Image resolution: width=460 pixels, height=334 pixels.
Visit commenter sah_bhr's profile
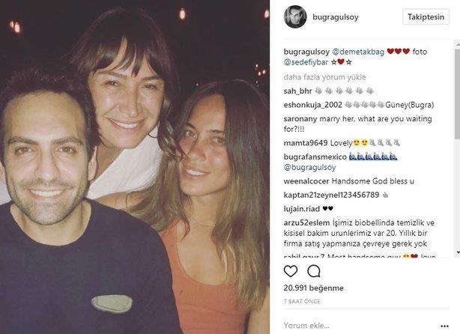click(x=297, y=91)
